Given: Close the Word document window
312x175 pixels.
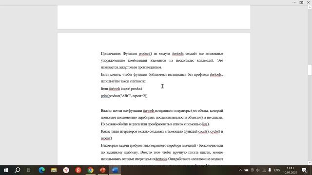Looking at the screenshot, I should pos(308,2).
